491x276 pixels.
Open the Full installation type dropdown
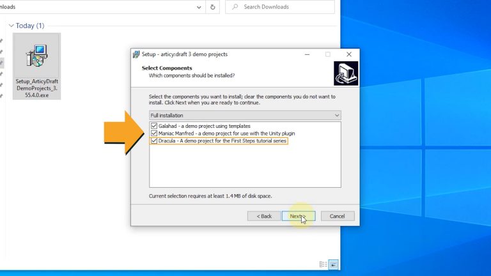pyautogui.click(x=245, y=115)
